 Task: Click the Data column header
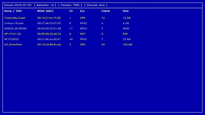(126, 11)
